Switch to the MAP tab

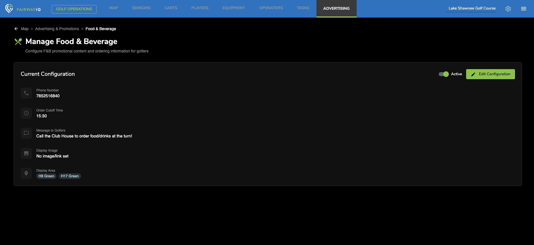click(x=113, y=8)
